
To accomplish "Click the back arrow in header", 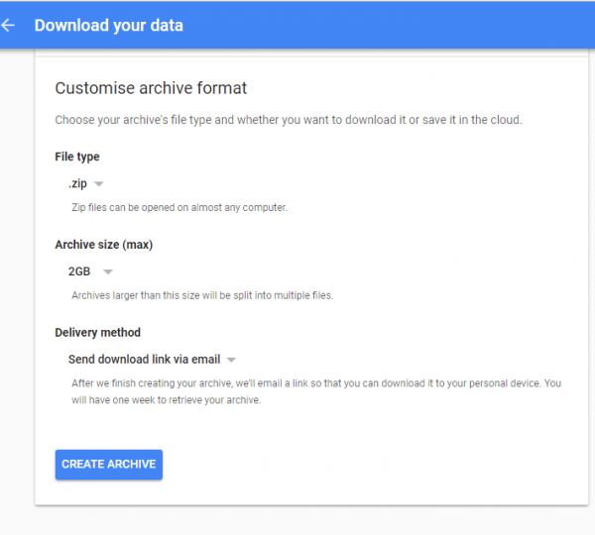I will (x=9, y=26).
